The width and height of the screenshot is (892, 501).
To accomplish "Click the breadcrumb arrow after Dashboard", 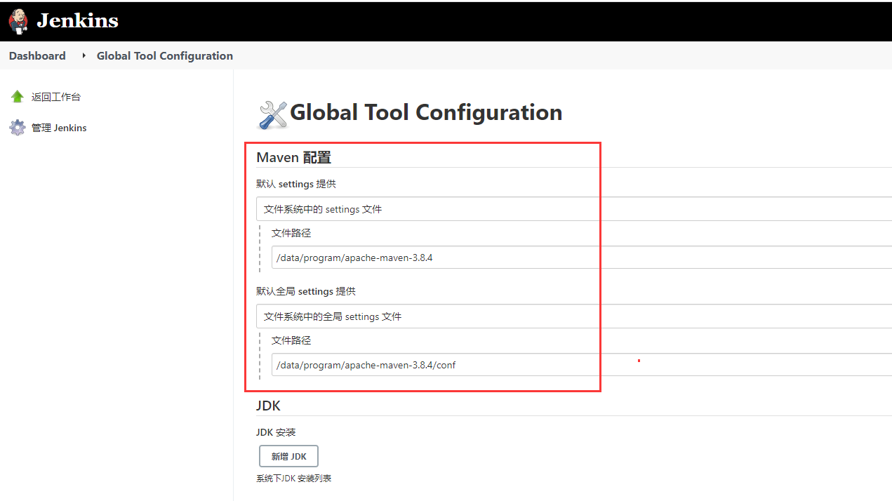I will (x=84, y=55).
